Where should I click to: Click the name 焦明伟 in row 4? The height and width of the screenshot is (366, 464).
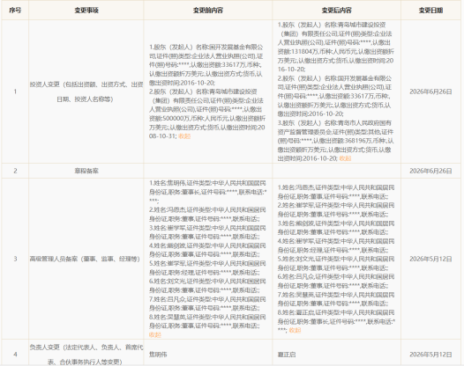[x=158, y=355]
